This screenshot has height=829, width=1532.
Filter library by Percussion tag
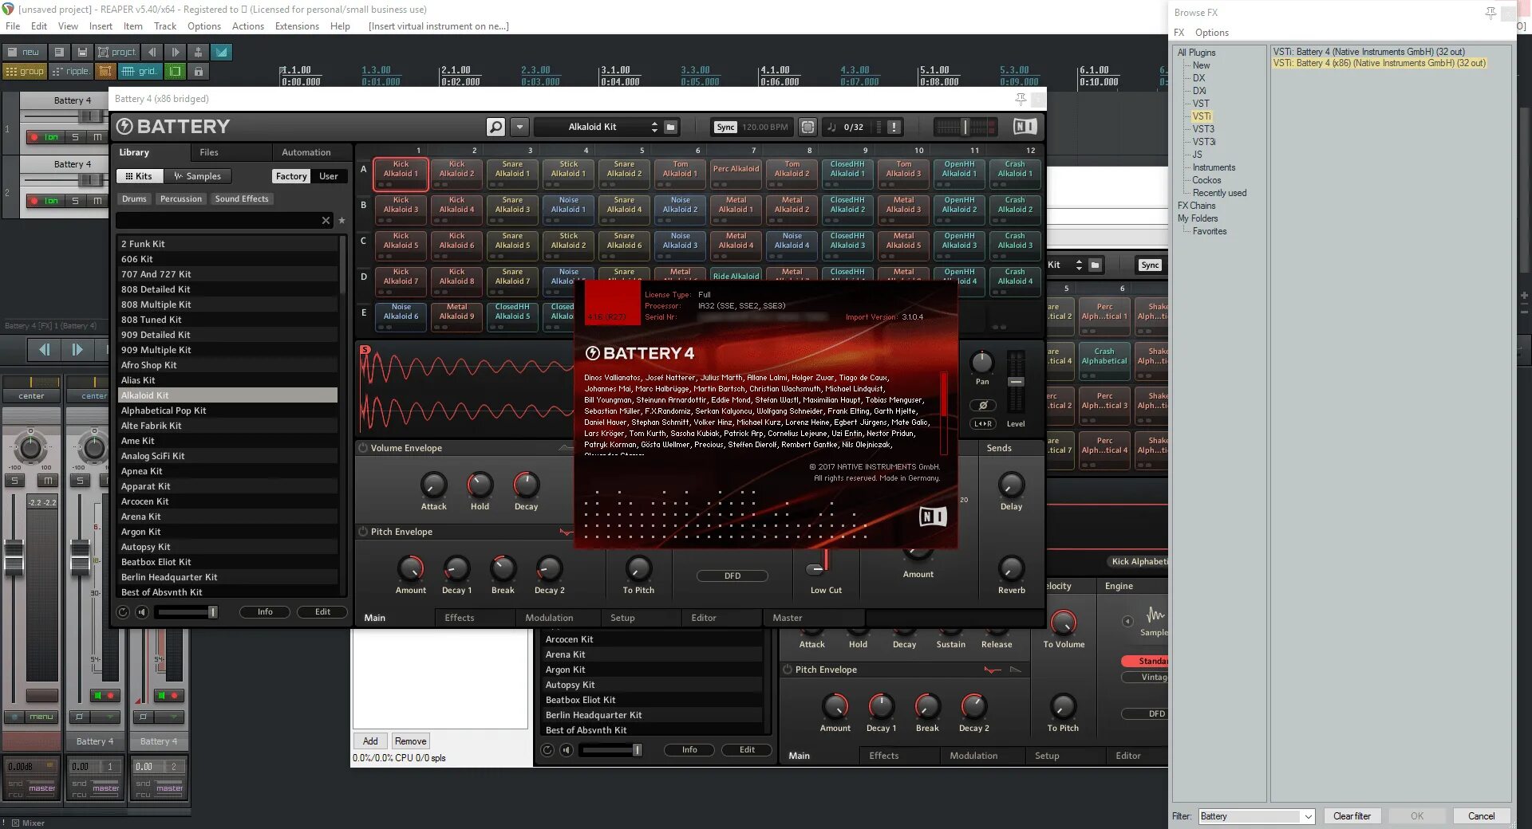pyautogui.click(x=181, y=199)
